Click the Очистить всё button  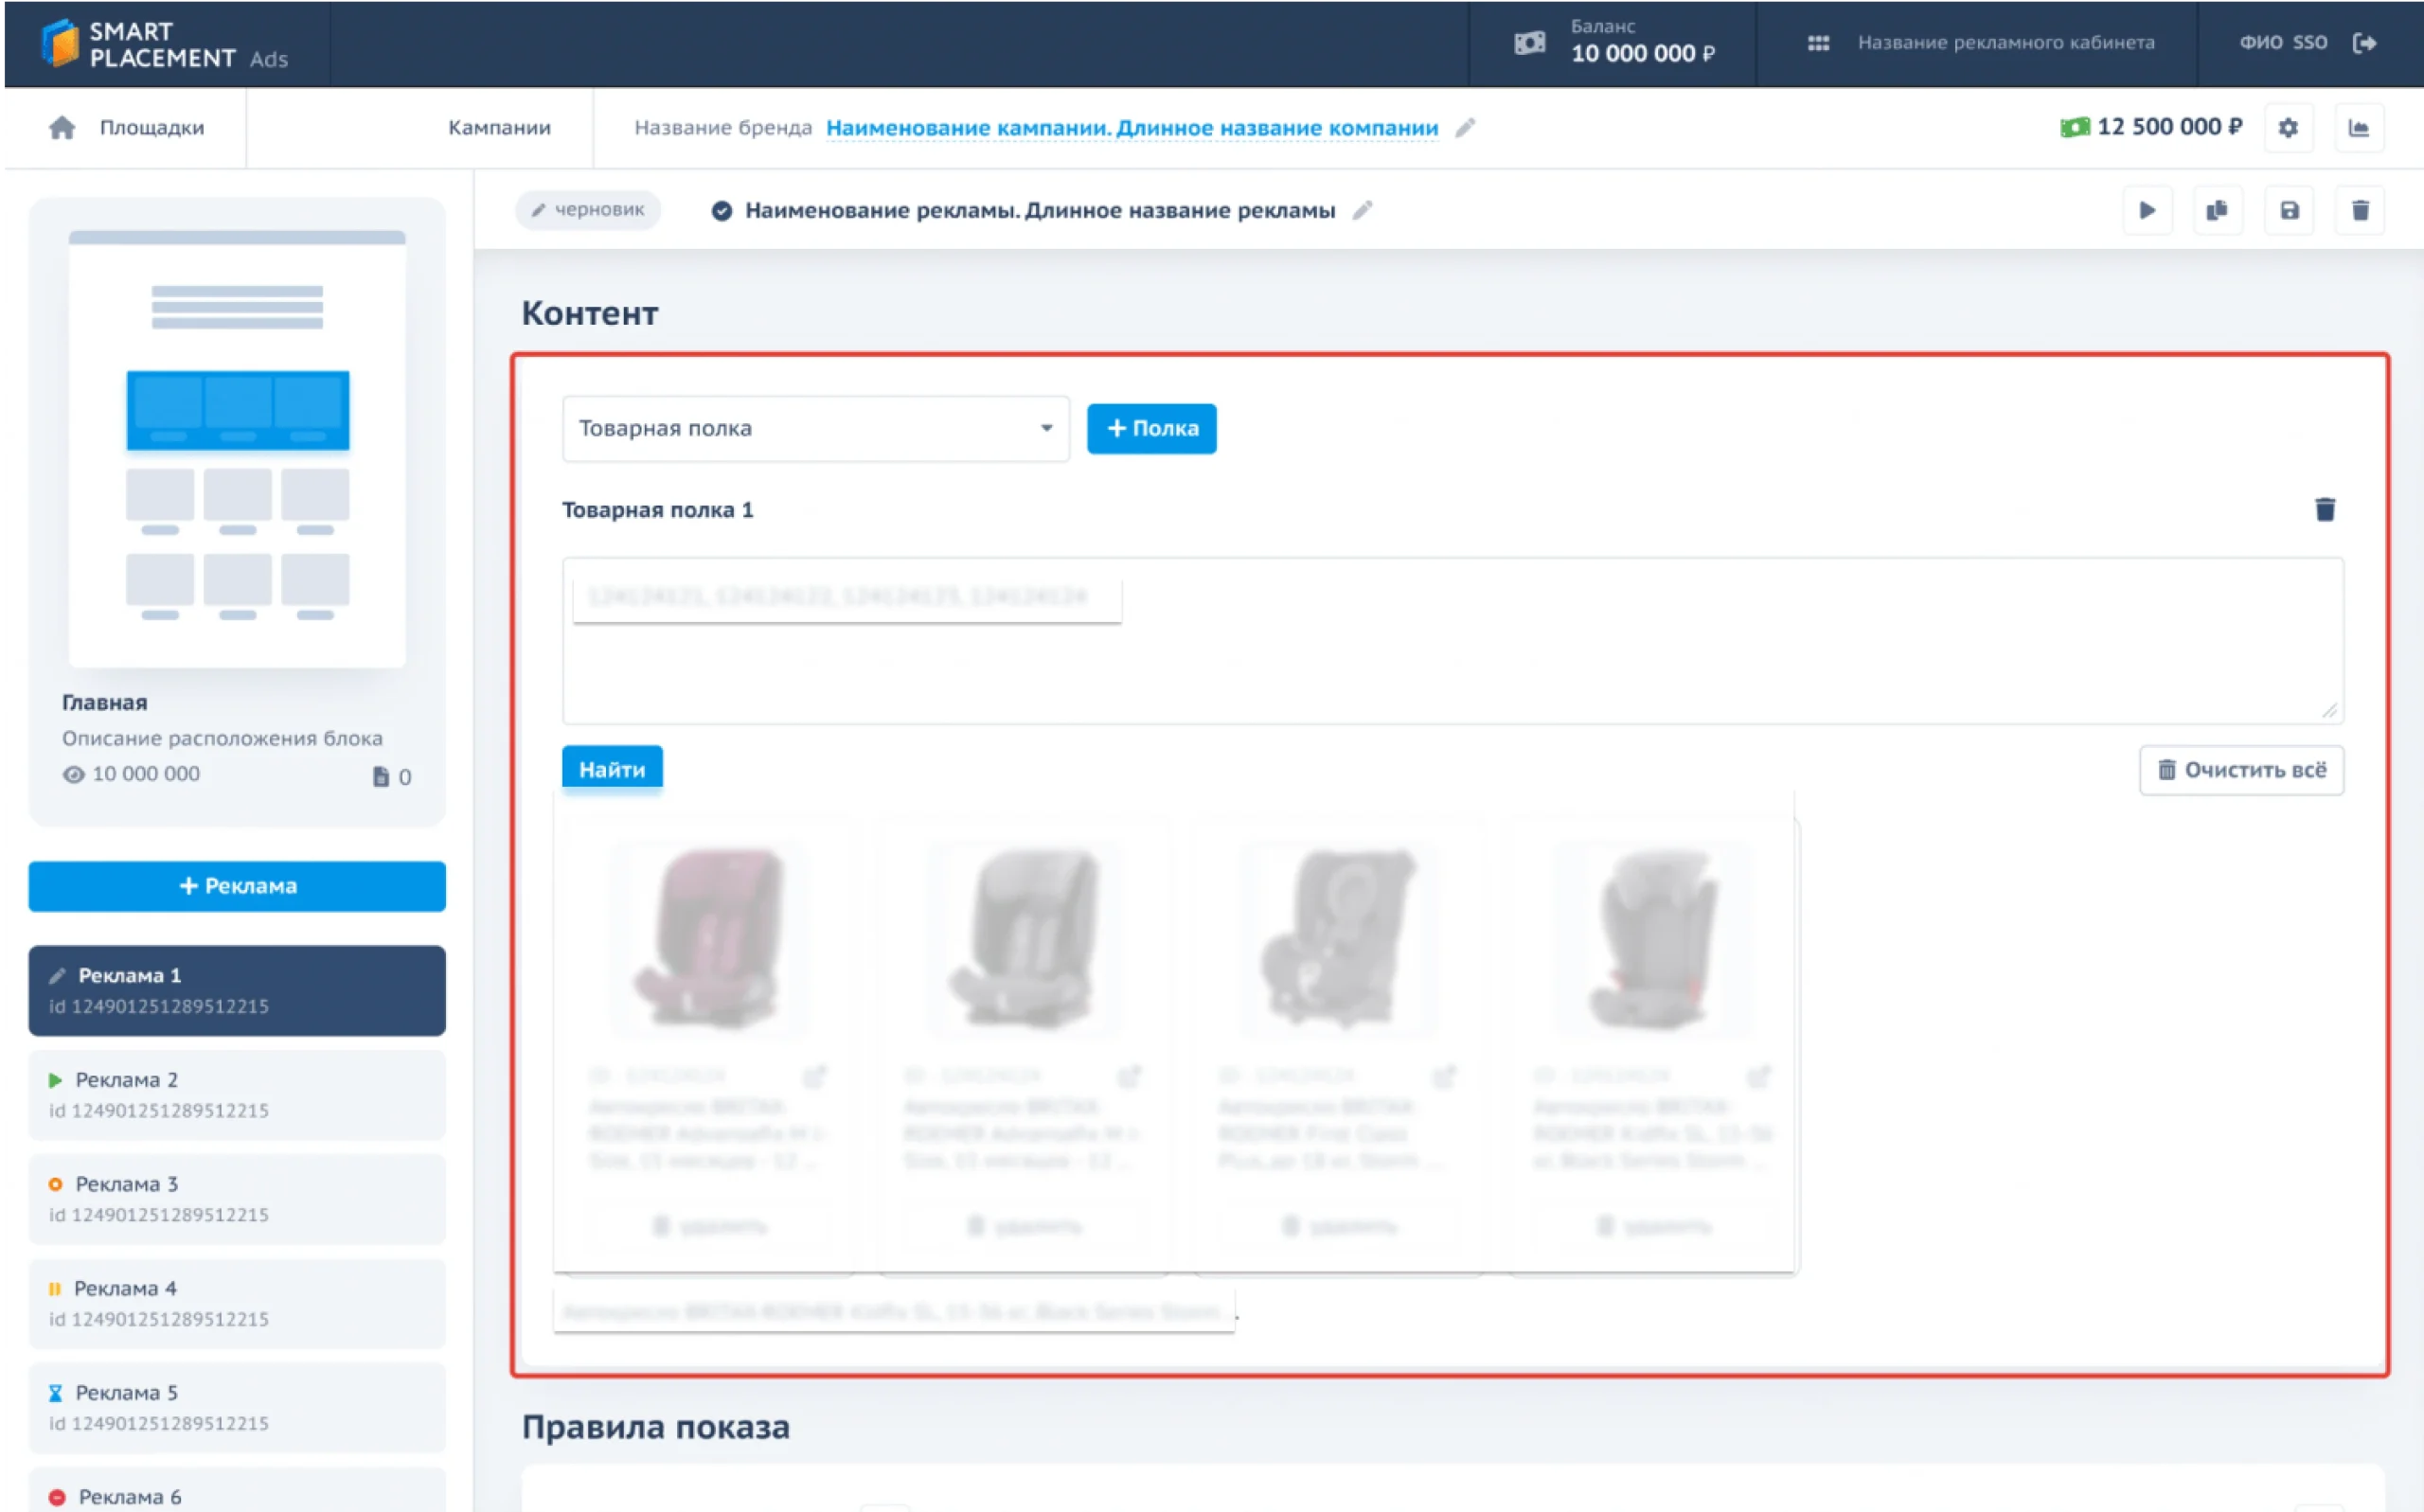[x=2241, y=770]
